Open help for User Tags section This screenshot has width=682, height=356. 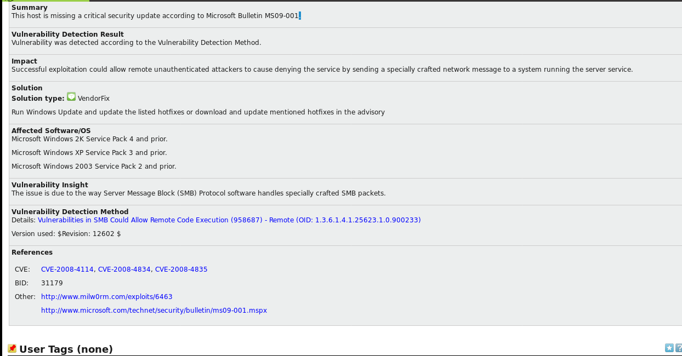[679, 348]
